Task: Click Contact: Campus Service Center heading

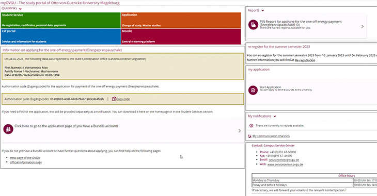Action: tap(273, 145)
